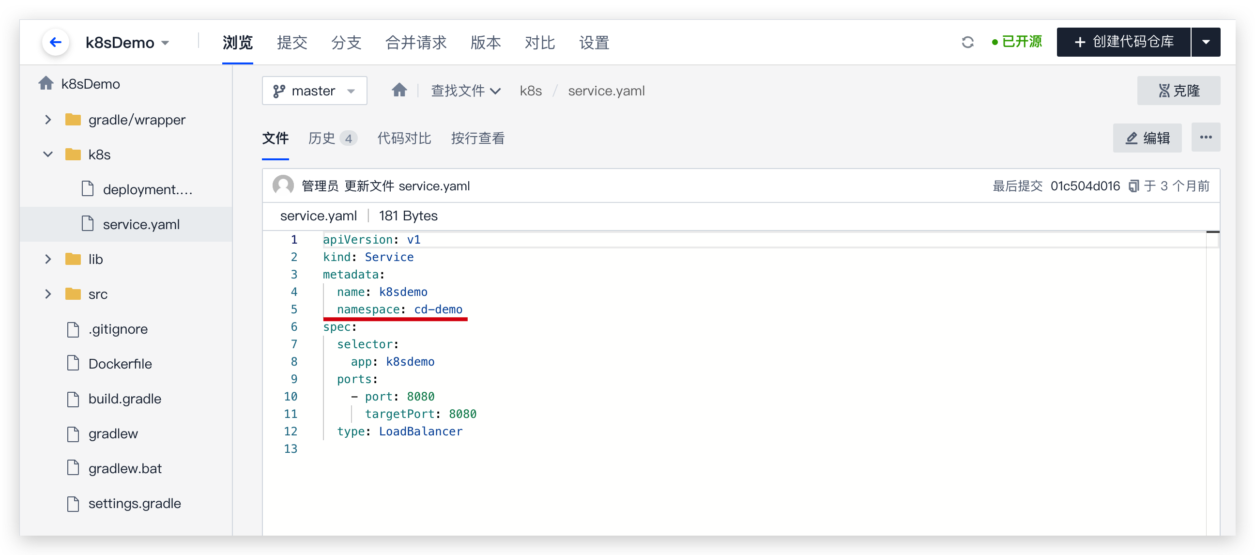Expand the src folder chevron
Image resolution: width=1255 pixels, height=555 pixels.
[x=48, y=294]
